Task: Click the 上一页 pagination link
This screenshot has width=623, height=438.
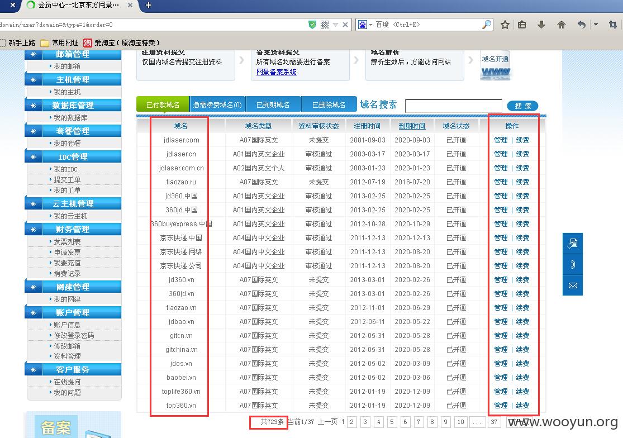Action: pos(328,422)
